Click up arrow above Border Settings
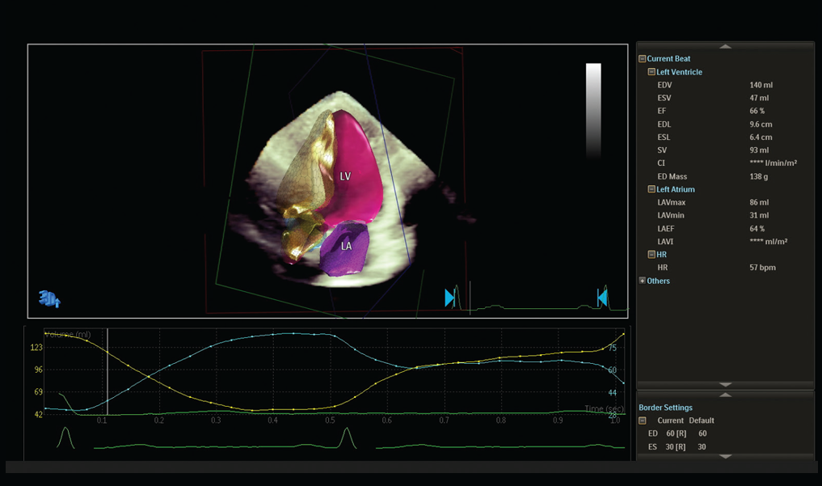822x486 pixels. pyautogui.click(x=725, y=395)
